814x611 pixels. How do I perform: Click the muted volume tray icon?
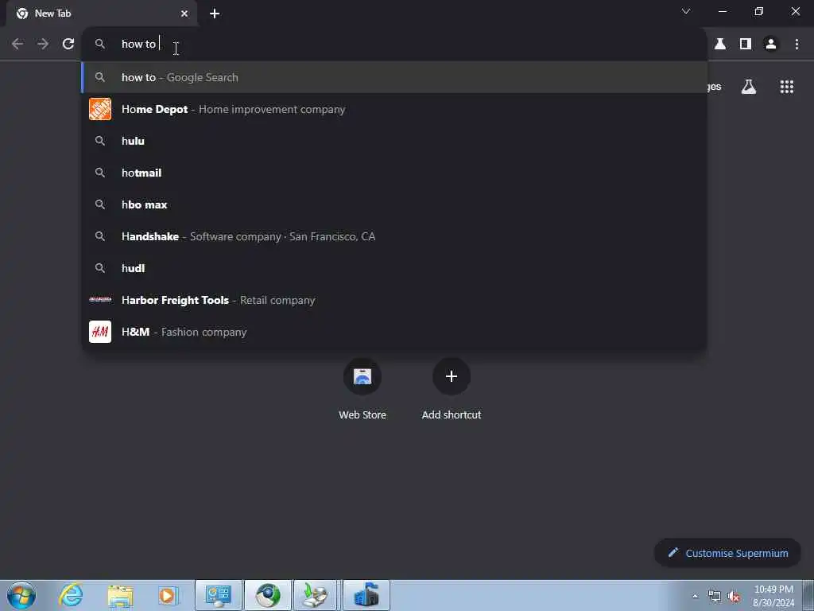[x=734, y=597]
